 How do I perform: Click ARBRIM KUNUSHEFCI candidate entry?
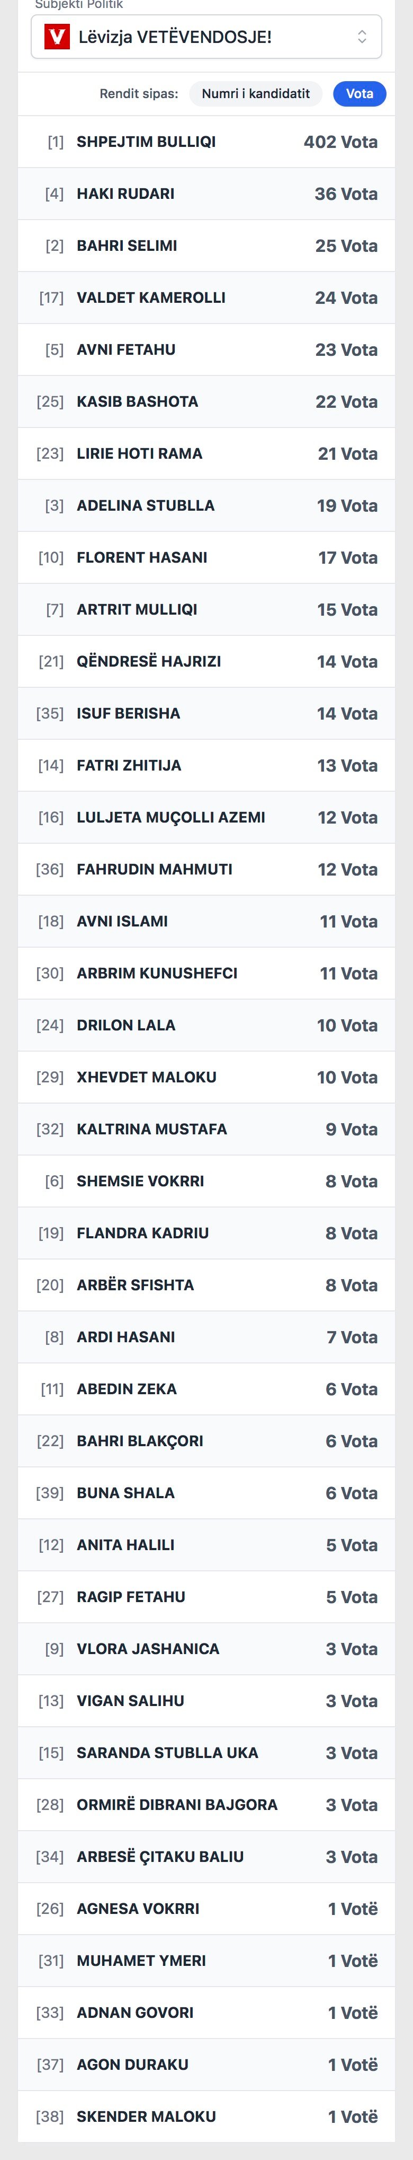206,974
